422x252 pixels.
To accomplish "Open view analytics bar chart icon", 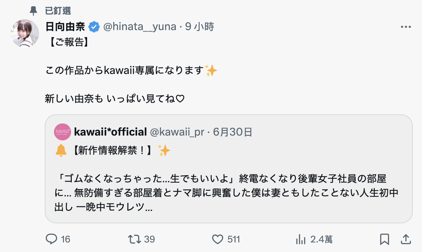I will (301, 239).
